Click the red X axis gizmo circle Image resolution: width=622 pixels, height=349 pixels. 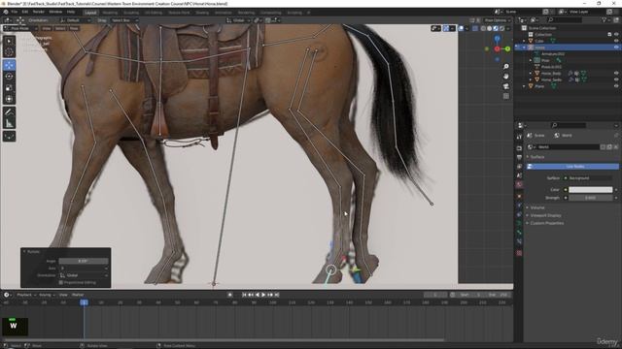pyautogui.click(x=497, y=48)
